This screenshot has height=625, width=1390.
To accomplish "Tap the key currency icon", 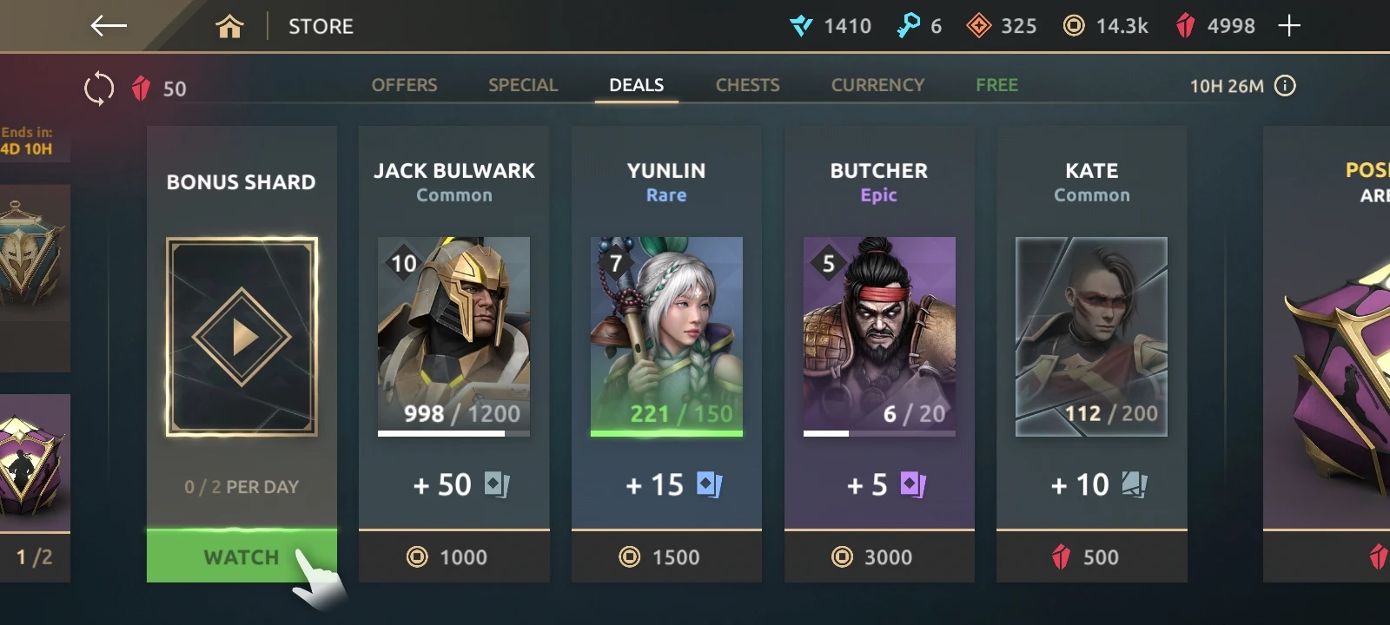I will [909, 25].
